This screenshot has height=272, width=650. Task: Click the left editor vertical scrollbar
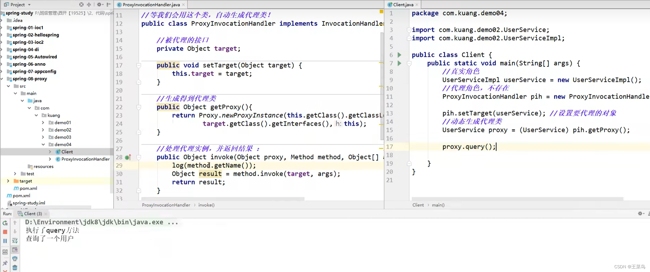point(382,86)
